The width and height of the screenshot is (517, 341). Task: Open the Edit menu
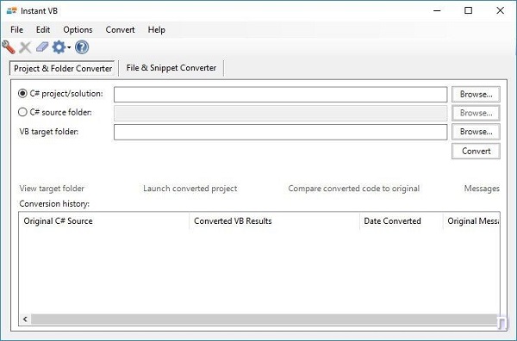tap(43, 29)
